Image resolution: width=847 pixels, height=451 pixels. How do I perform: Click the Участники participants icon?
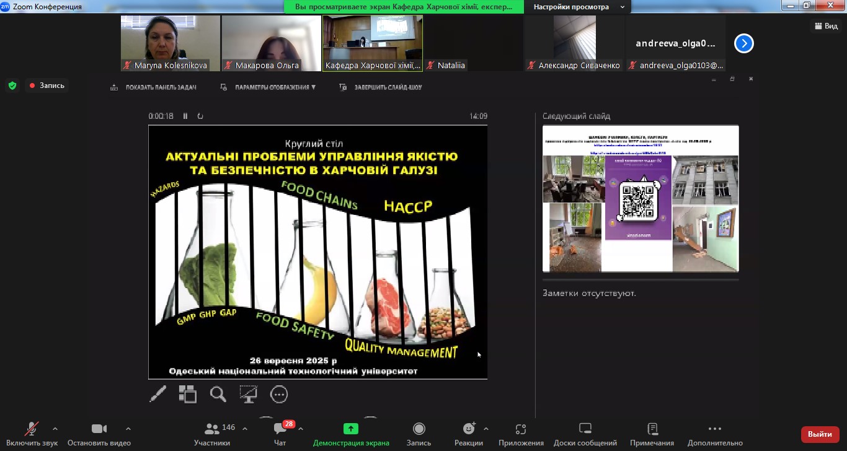[211, 429]
